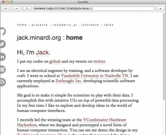The width and height of the screenshot is (166, 135).
Task: Open Vanderbilt University in Nashville TN link
Action: 95,76
